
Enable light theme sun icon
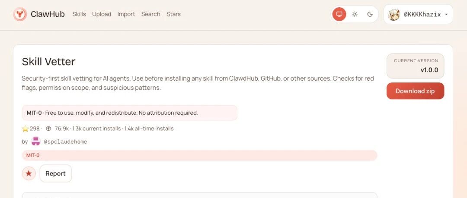355,14
